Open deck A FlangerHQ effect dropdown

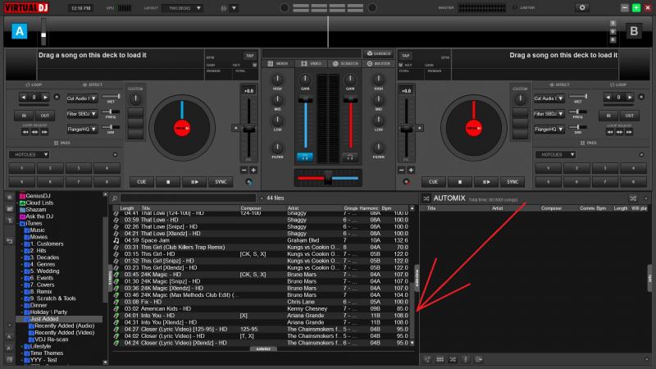point(82,130)
